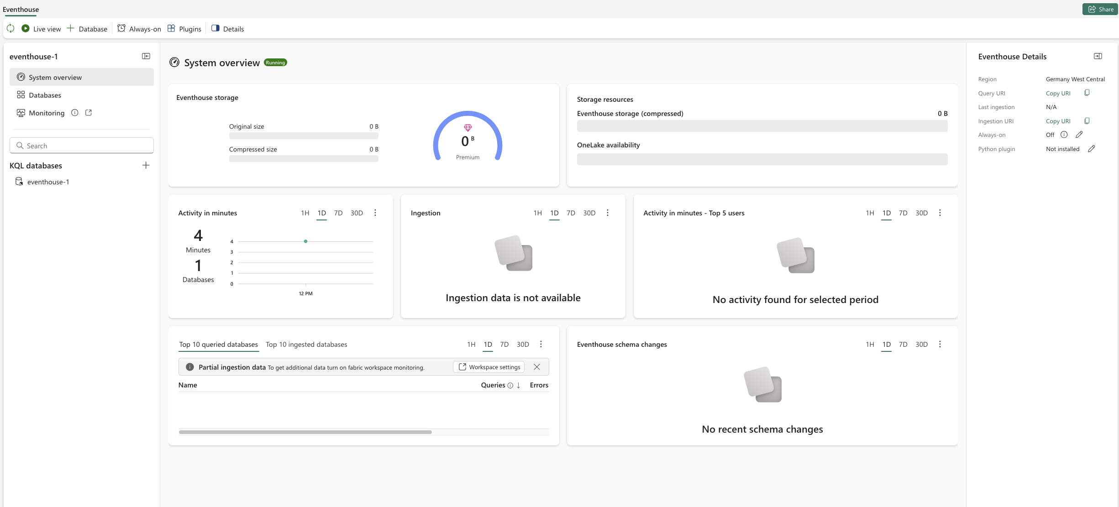Collapse the eventhouse-1 explorer pane
Screen dimensions: 1119x507
[x=146, y=56]
